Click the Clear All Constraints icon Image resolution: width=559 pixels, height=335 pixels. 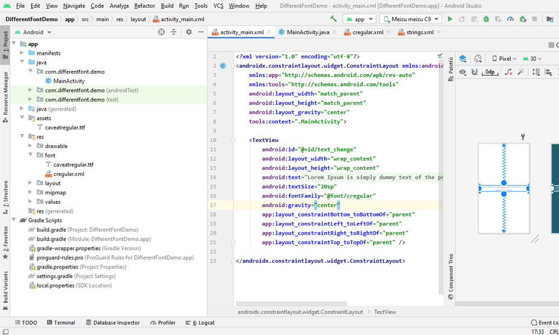pos(509,71)
